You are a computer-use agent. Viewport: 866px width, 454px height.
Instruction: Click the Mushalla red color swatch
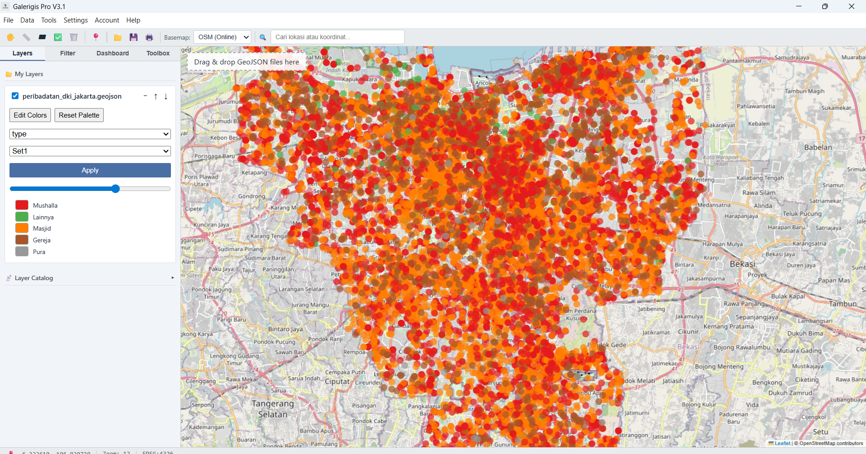click(22, 205)
